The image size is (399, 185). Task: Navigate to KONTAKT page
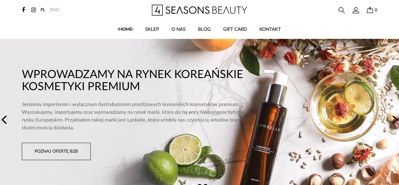tap(270, 29)
